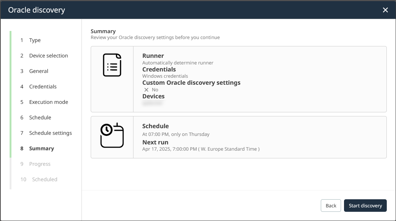Click the Devices heading in summary
Viewport: 396px width, 221px height.
point(153,96)
